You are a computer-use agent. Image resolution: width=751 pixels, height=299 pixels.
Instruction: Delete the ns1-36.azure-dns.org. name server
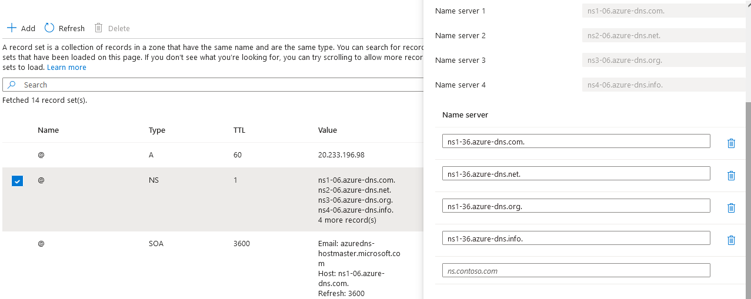[x=731, y=207]
